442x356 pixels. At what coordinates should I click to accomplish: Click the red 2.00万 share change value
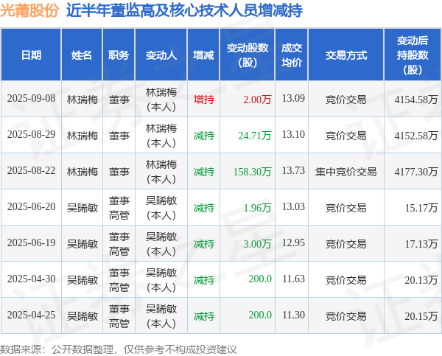point(257,100)
